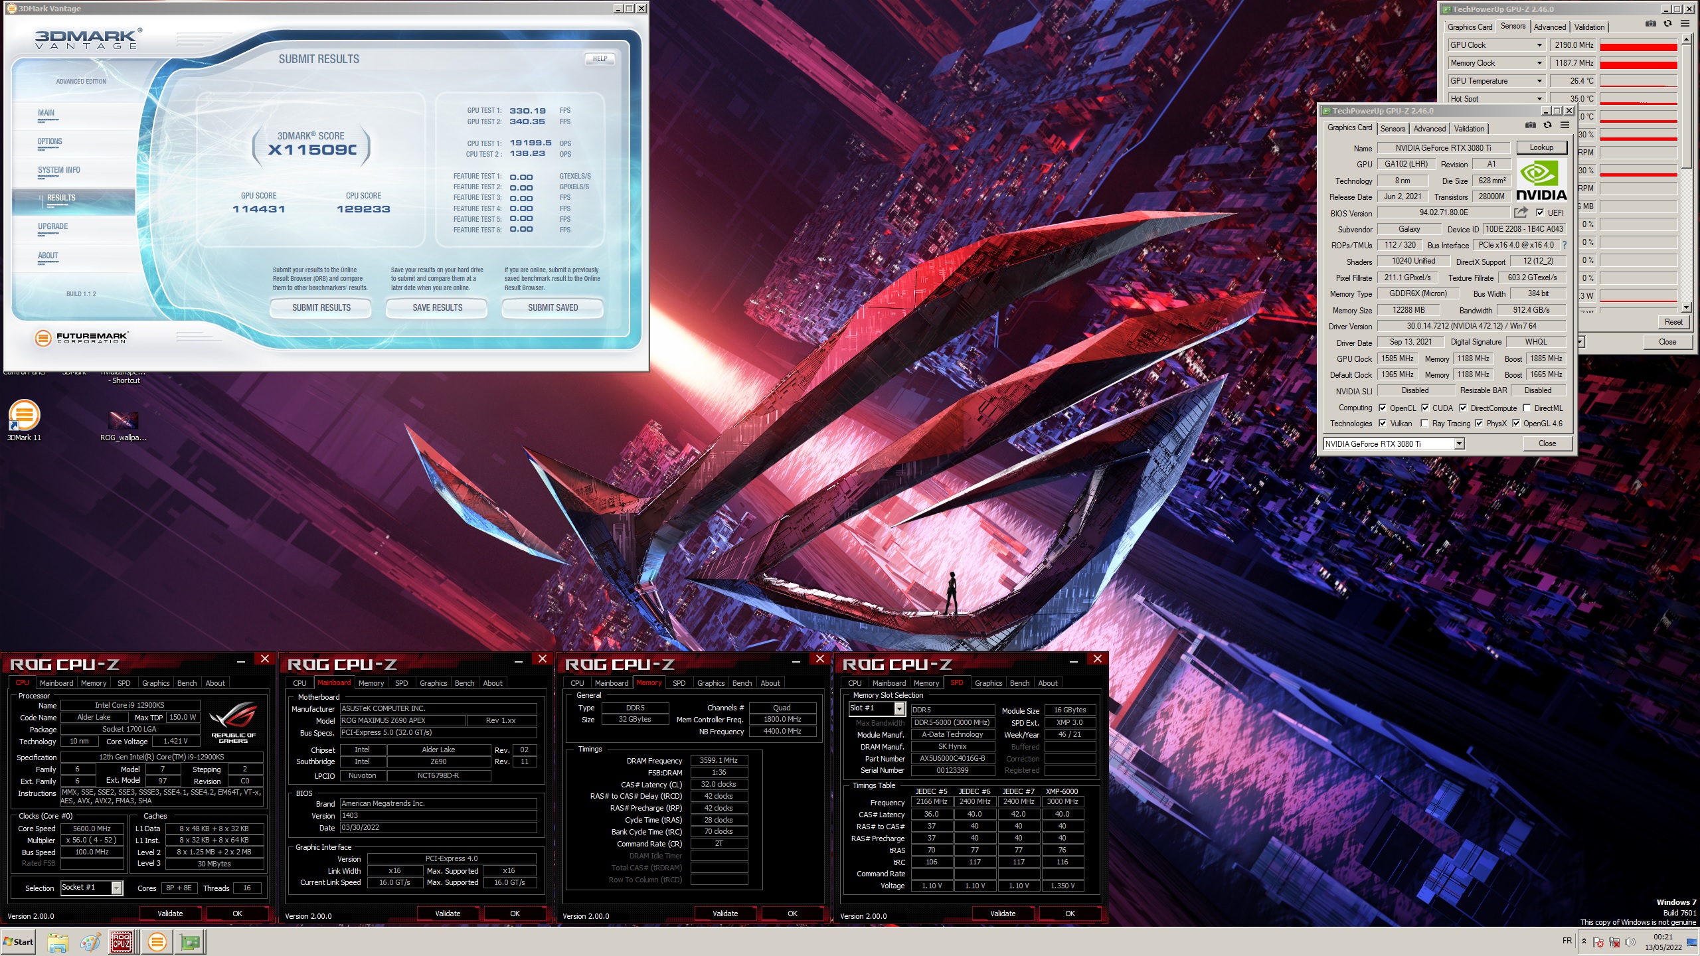Click the Start button
This screenshot has height=956, width=1700.
coord(19,942)
